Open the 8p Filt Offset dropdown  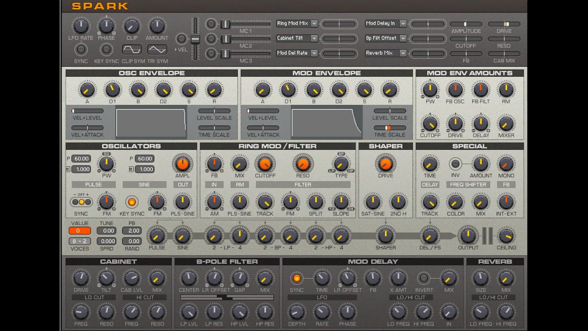pyautogui.click(x=386, y=38)
